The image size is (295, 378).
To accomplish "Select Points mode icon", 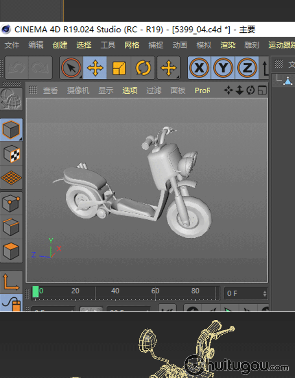I will pos(11,204).
